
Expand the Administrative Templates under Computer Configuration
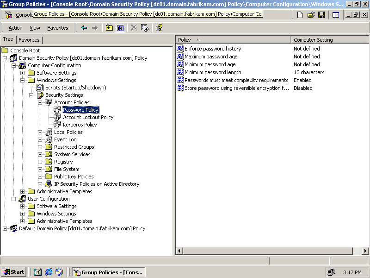coord(23,191)
